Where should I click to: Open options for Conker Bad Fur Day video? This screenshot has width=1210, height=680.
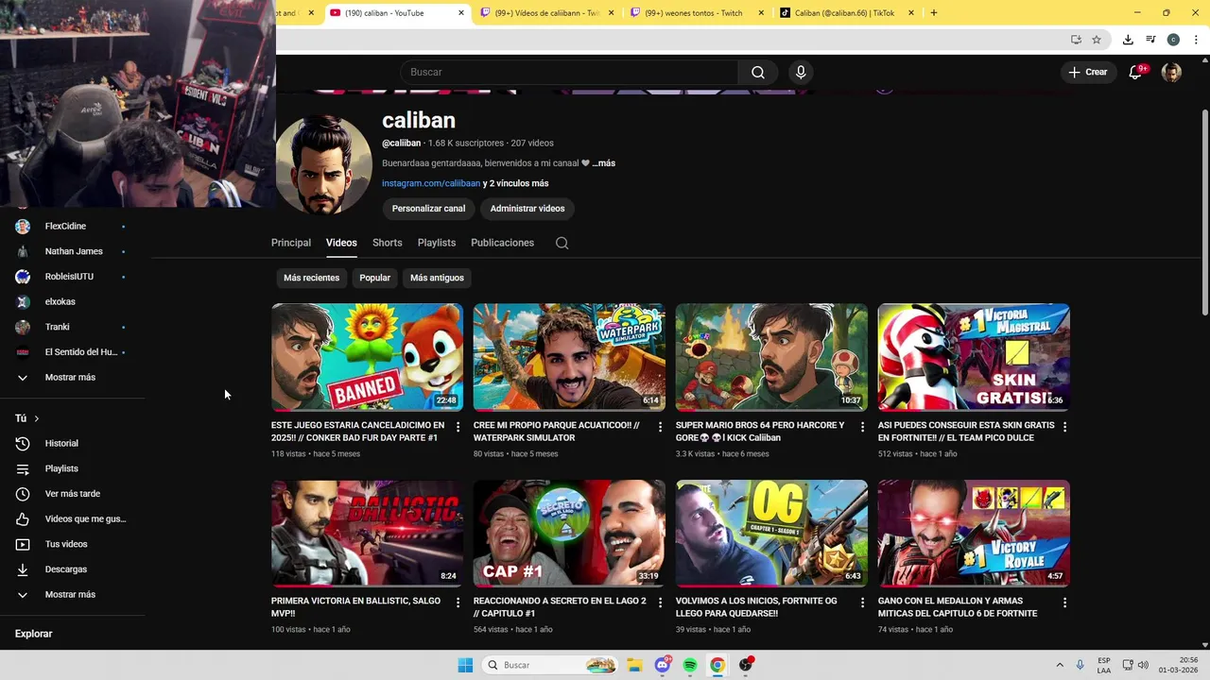tap(458, 427)
